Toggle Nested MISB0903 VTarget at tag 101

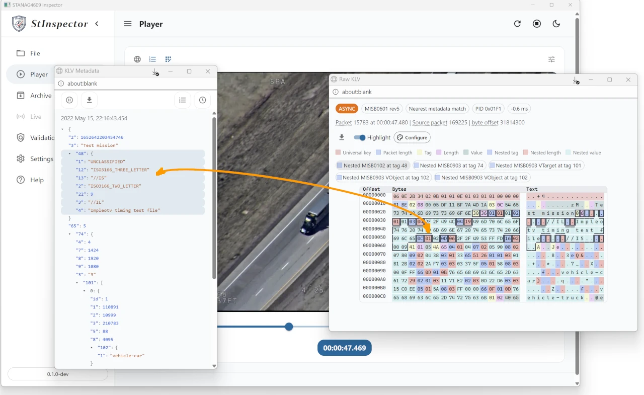pyautogui.click(x=492, y=166)
